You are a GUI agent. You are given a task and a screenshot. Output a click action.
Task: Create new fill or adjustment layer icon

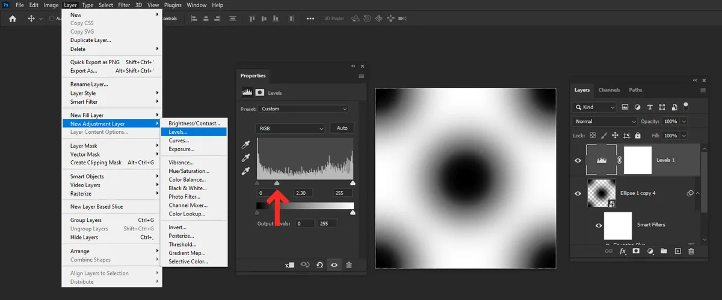650,251
